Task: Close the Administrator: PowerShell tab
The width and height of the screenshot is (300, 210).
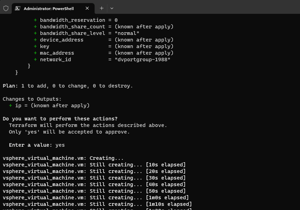Action: [x=87, y=8]
